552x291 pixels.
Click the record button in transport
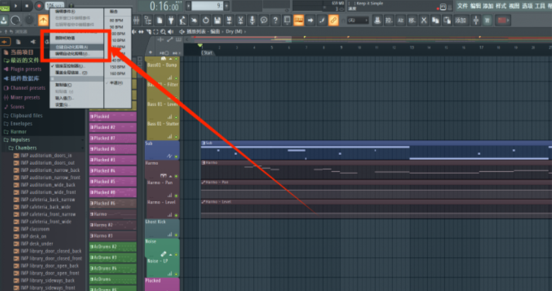click(x=39, y=6)
